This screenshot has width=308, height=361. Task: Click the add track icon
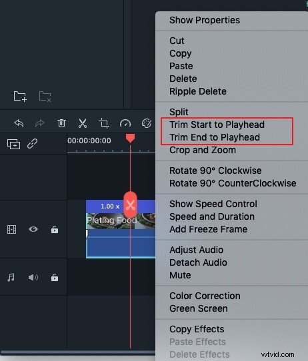point(13,144)
